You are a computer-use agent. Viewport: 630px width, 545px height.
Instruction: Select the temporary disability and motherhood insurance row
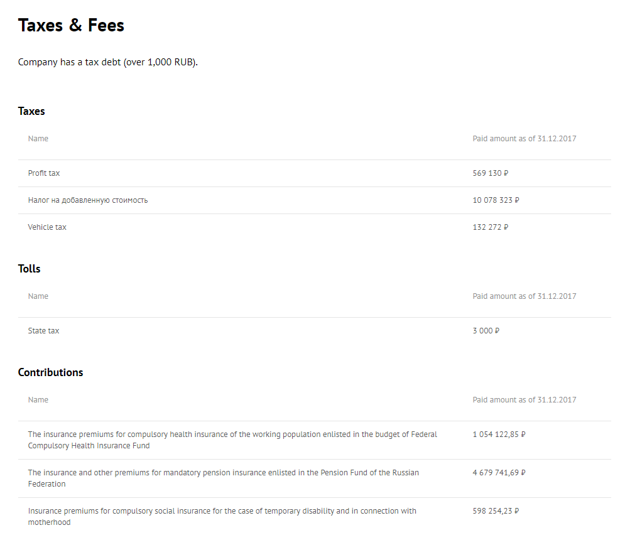[315, 517]
